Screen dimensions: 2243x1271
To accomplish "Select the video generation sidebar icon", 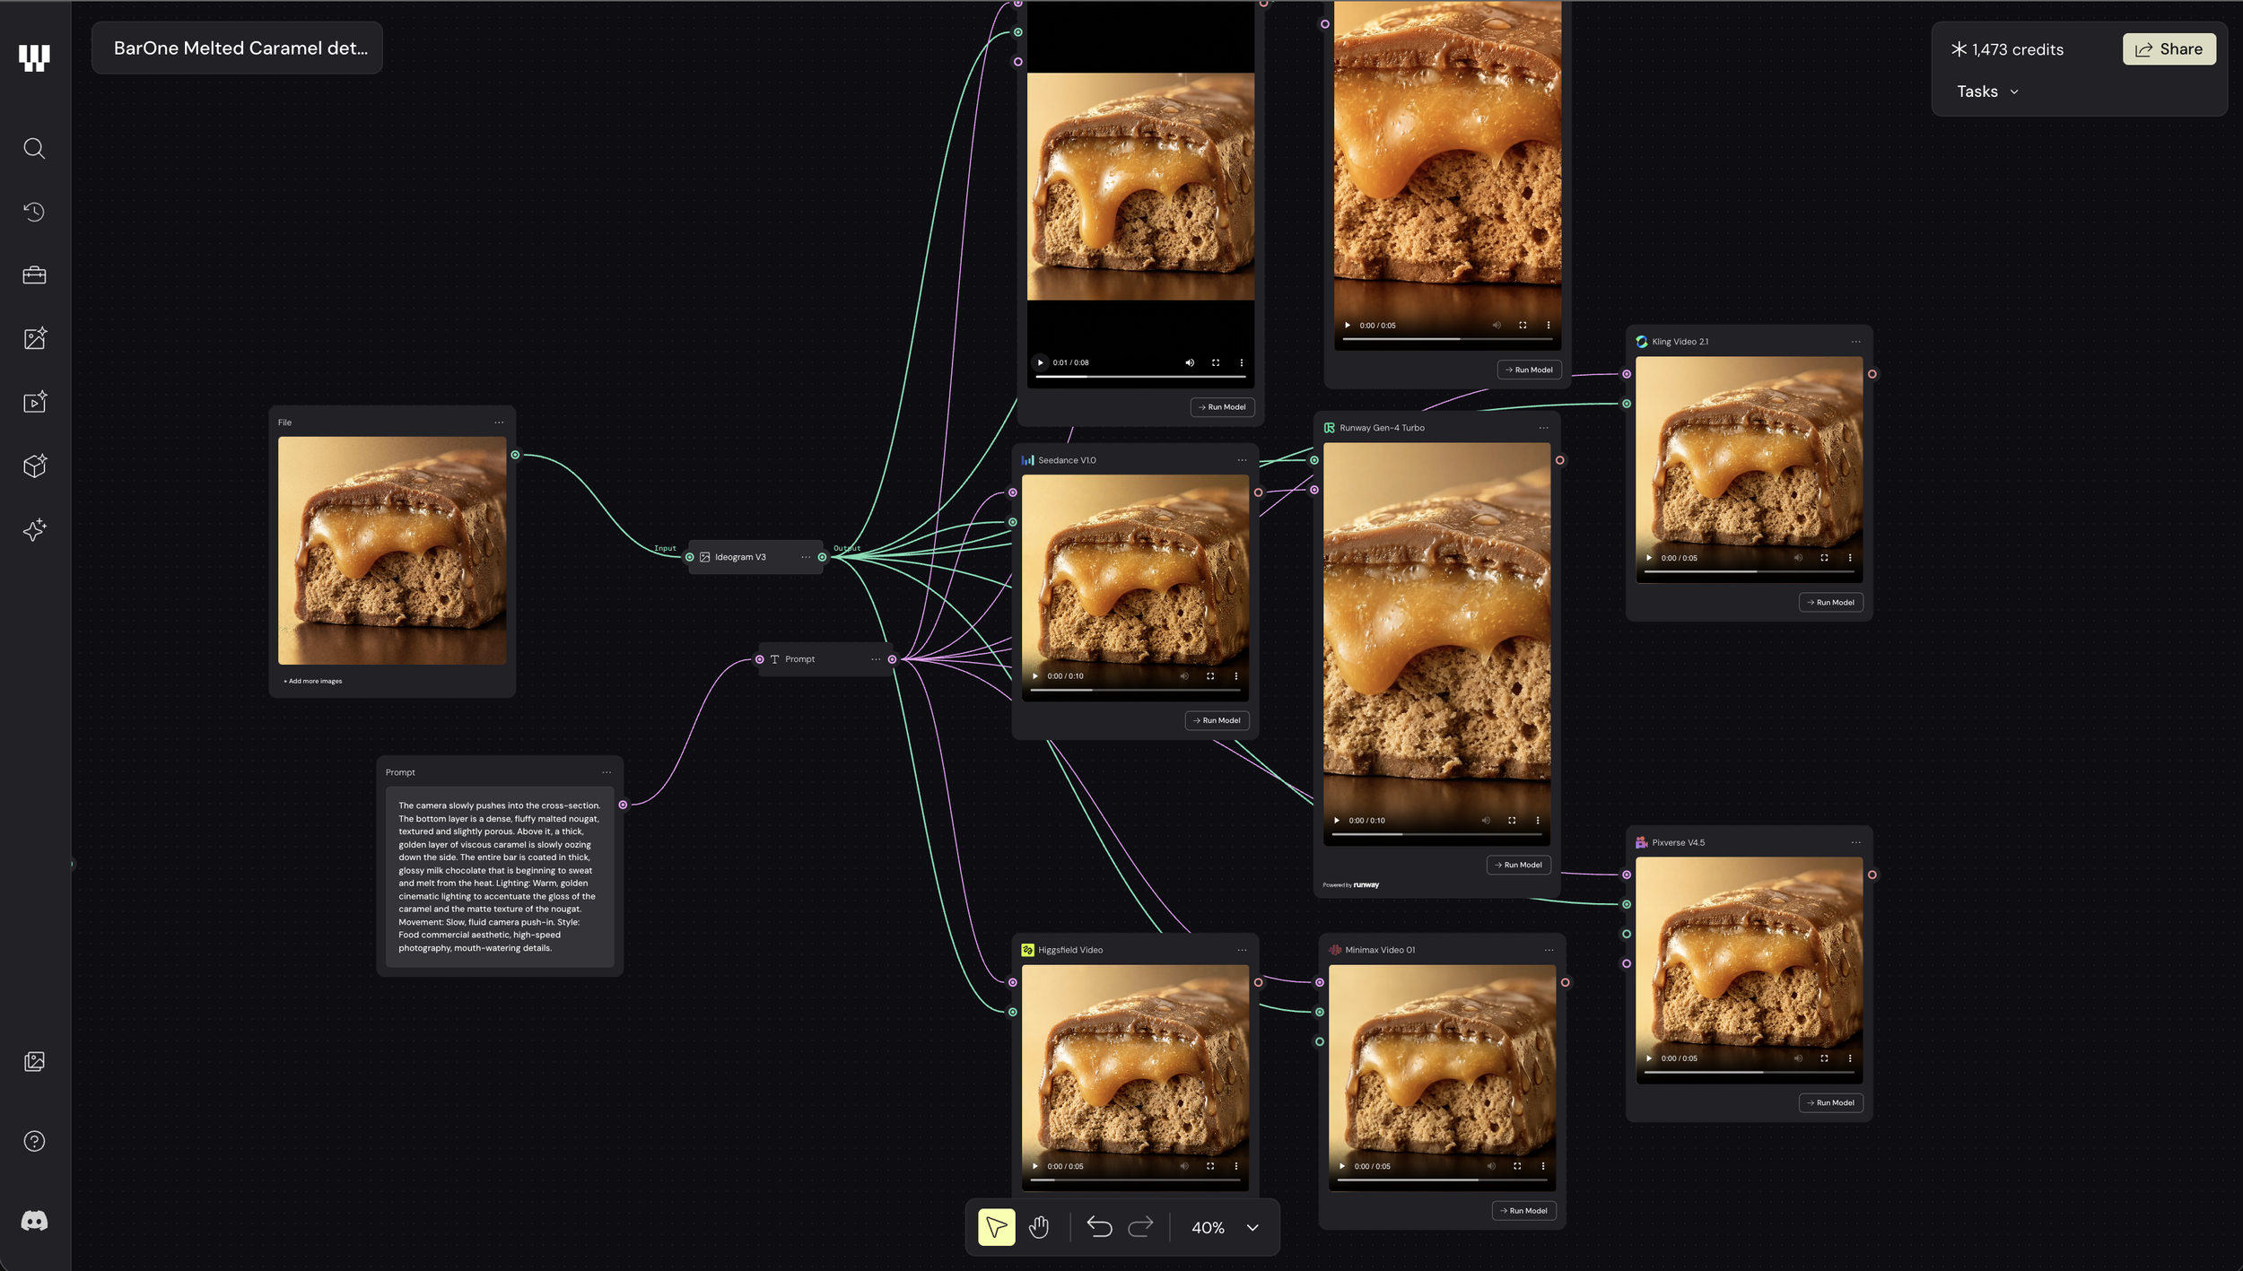I will 34,402.
